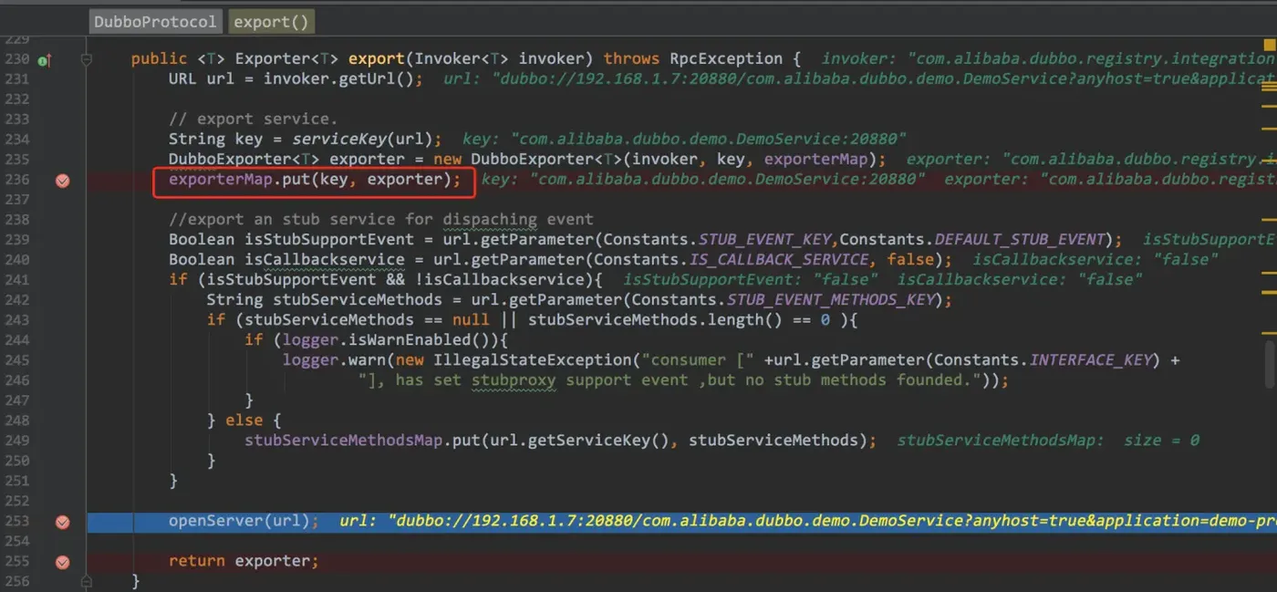The height and width of the screenshot is (592, 1277).
Task: Click the closing fold marker on line 256
Action: [87, 581]
